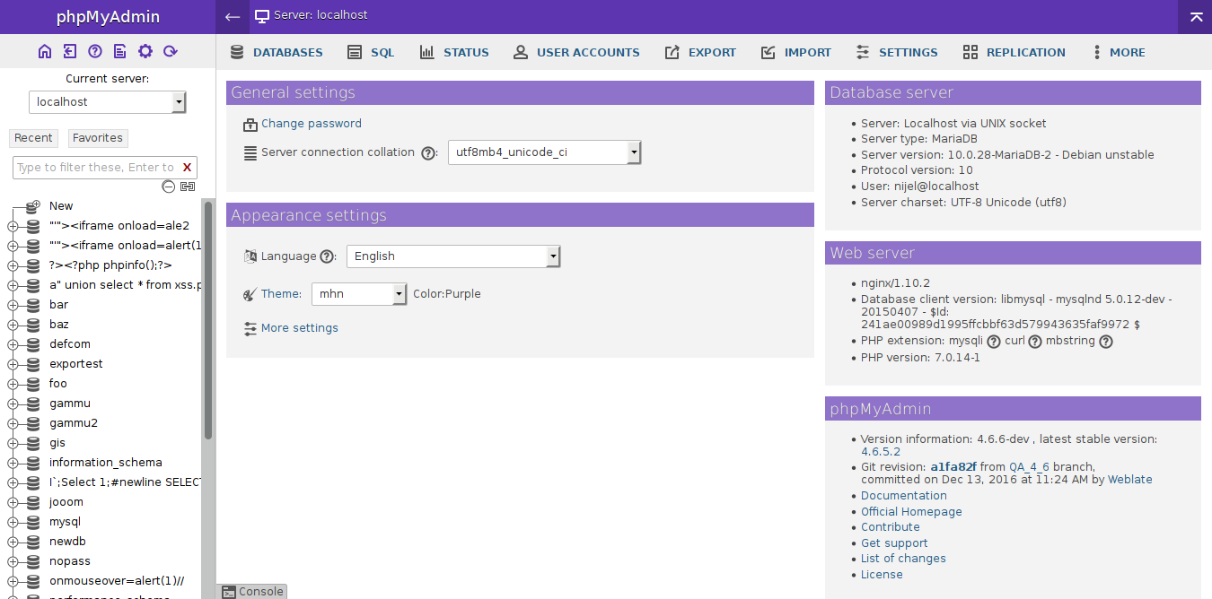The width and height of the screenshot is (1212, 599).
Task: Open the Server connection collation dropdown
Action: 544,152
